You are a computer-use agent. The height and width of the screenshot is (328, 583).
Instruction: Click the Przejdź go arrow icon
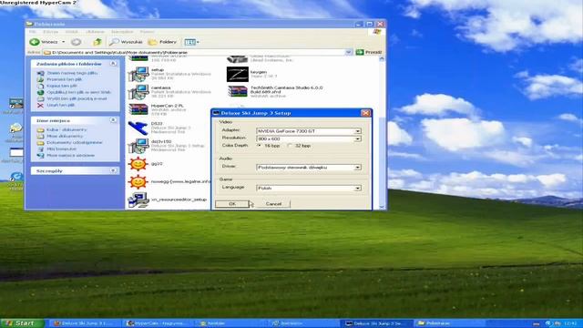click(360, 52)
